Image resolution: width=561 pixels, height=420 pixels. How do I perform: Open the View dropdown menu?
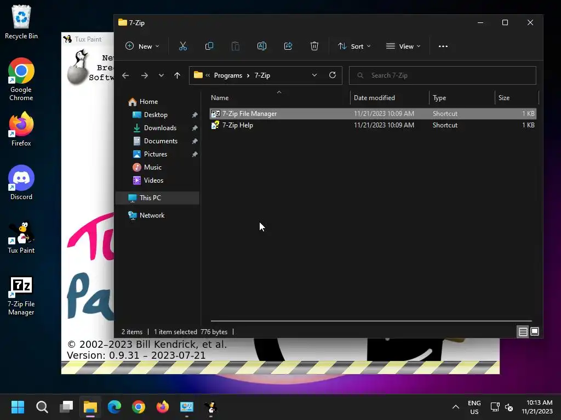403,46
